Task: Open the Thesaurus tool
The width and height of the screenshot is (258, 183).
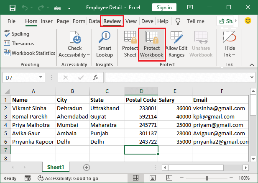Action: [x=19, y=43]
